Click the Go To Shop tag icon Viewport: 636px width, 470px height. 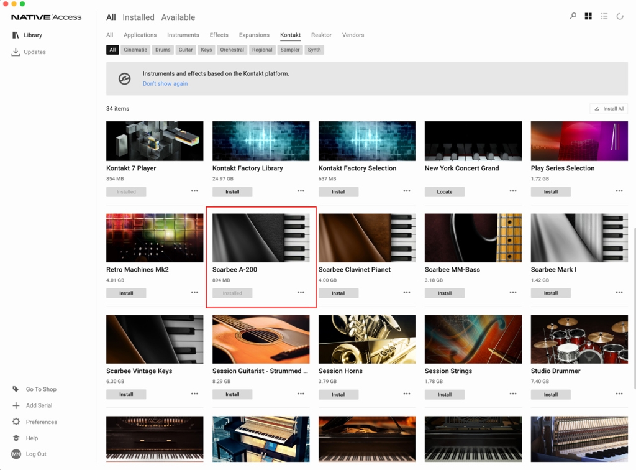[x=16, y=389]
